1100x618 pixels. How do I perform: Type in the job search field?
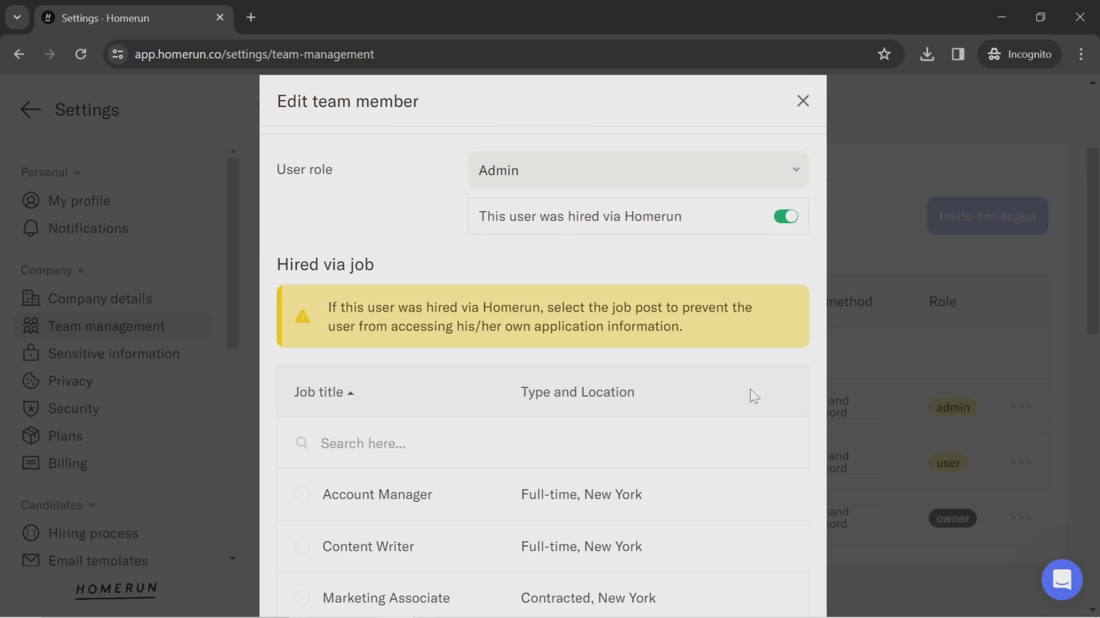(543, 443)
